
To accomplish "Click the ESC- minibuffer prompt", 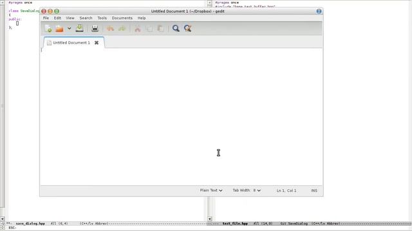I will (12, 228).
